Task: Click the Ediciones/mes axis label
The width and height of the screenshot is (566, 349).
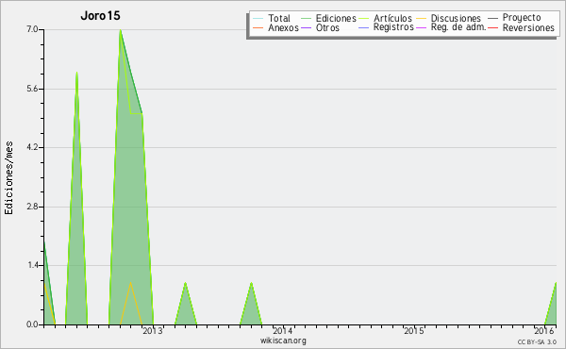Action: point(8,178)
